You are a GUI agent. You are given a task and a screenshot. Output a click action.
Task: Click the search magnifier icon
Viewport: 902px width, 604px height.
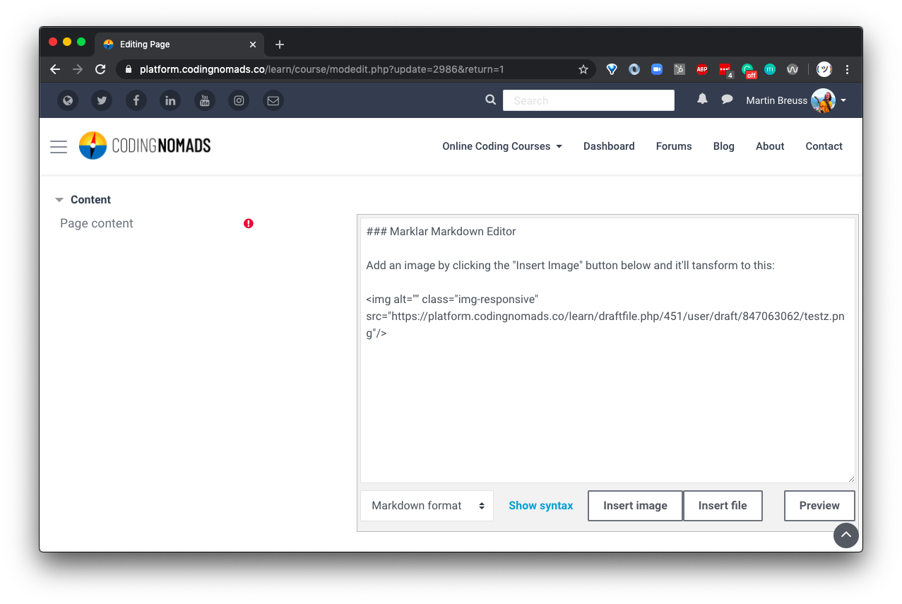point(490,100)
